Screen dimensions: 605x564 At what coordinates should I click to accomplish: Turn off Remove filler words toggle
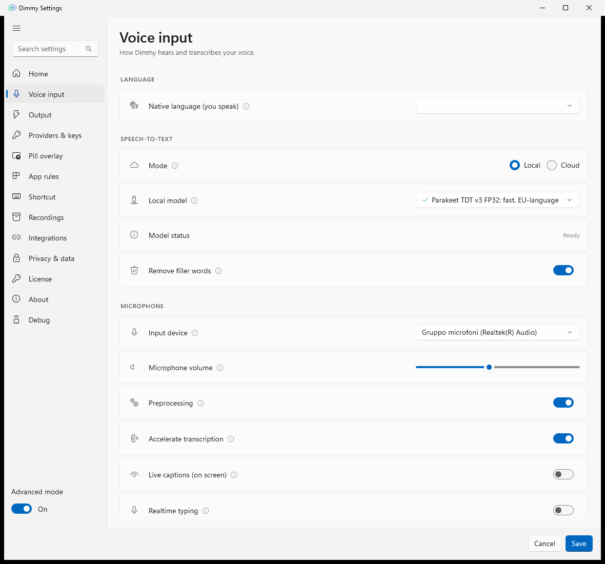click(x=563, y=270)
